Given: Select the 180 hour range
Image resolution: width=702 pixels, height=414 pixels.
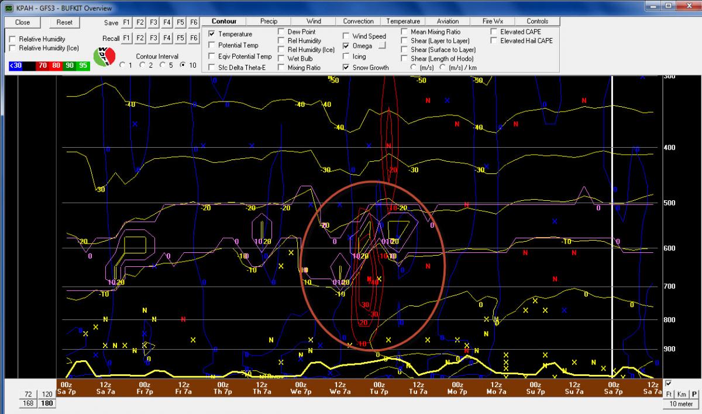Looking at the screenshot, I should click(47, 403).
